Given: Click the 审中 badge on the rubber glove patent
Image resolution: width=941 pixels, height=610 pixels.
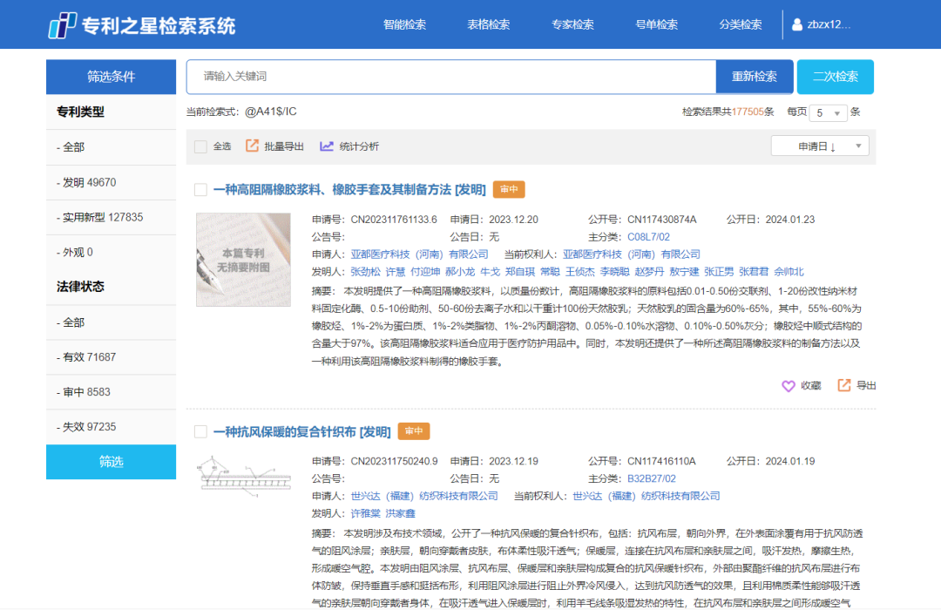Looking at the screenshot, I should [x=509, y=190].
